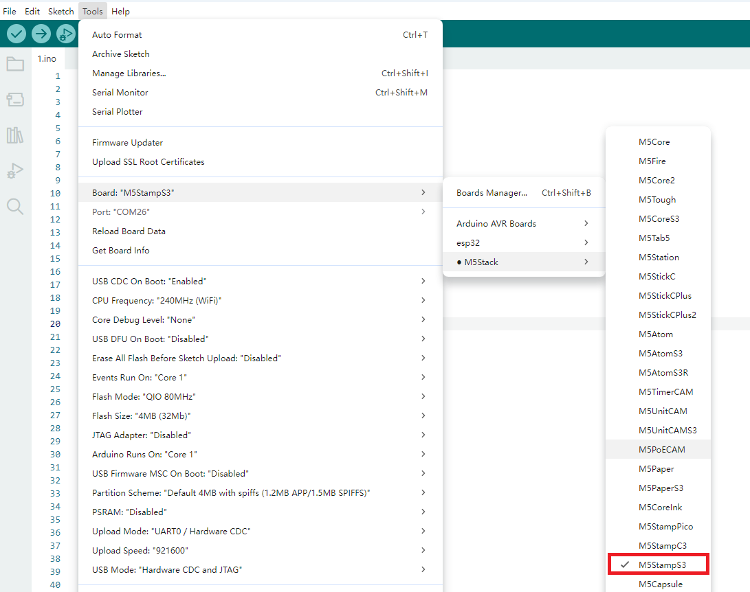Screen dimensions: 750x592
Task: Select the M5TimerCAM board
Action: (658, 391)
